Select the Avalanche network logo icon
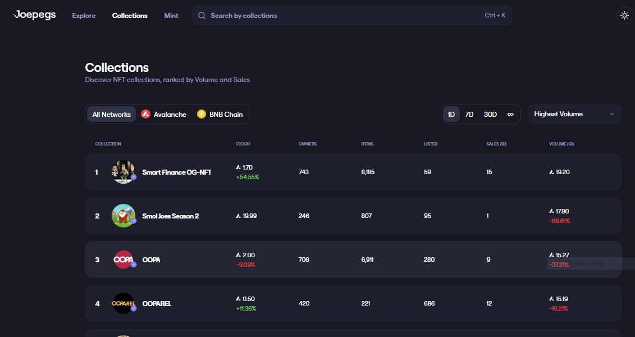This screenshot has width=635, height=337. tap(145, 114)
